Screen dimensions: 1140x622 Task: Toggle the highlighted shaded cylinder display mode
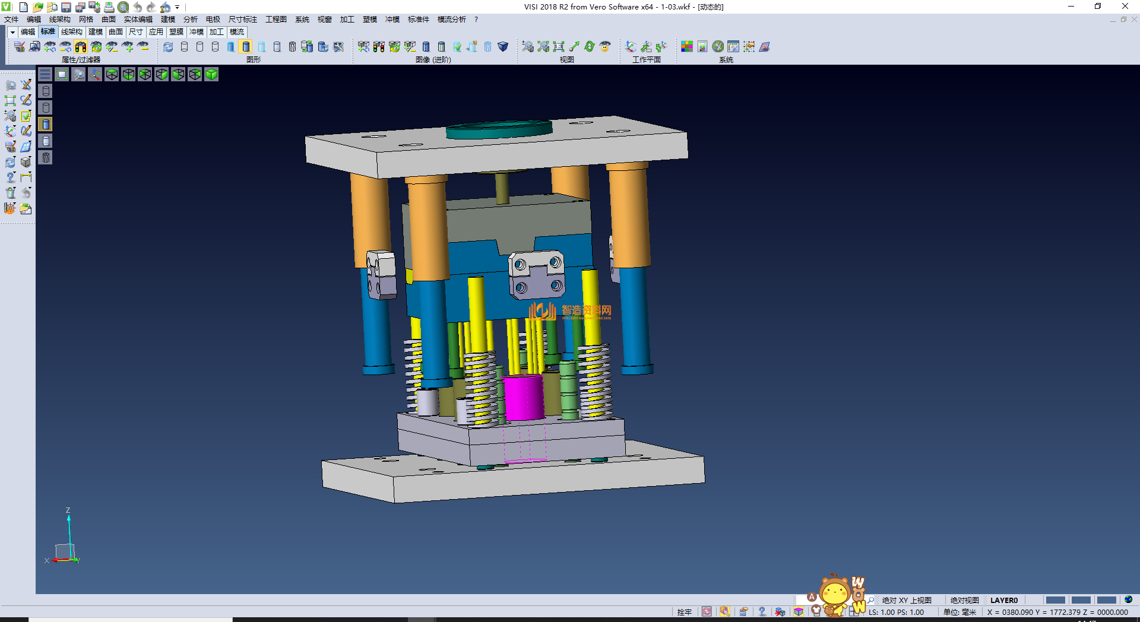246,47
